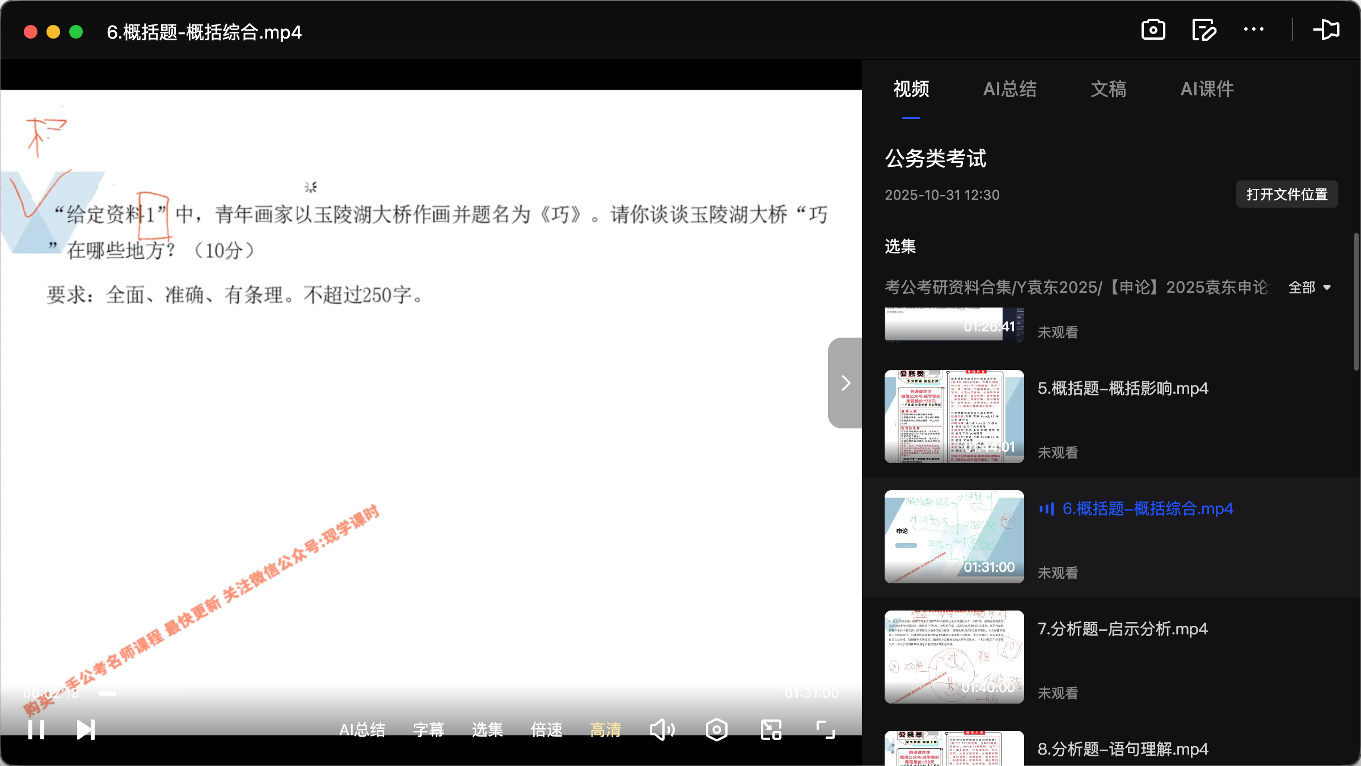Switch to the 文稿 tab

(x=1108, y=89)
